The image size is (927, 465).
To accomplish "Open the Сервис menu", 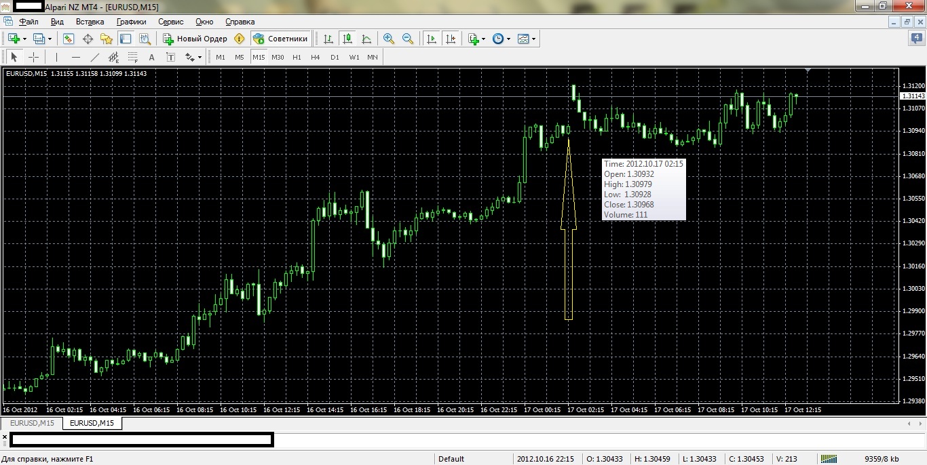I will point(171,22).
